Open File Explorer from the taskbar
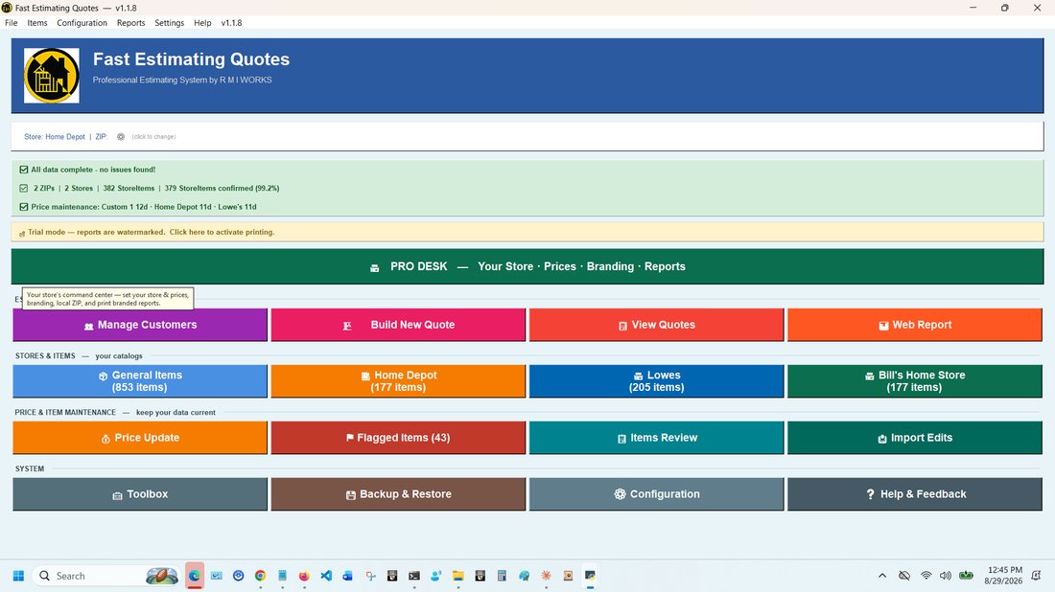1055x592 pixels. 458,576
